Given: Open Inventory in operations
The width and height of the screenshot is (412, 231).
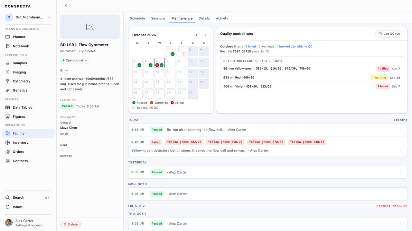Looking at the screenshot, I should tap(28, 142).
